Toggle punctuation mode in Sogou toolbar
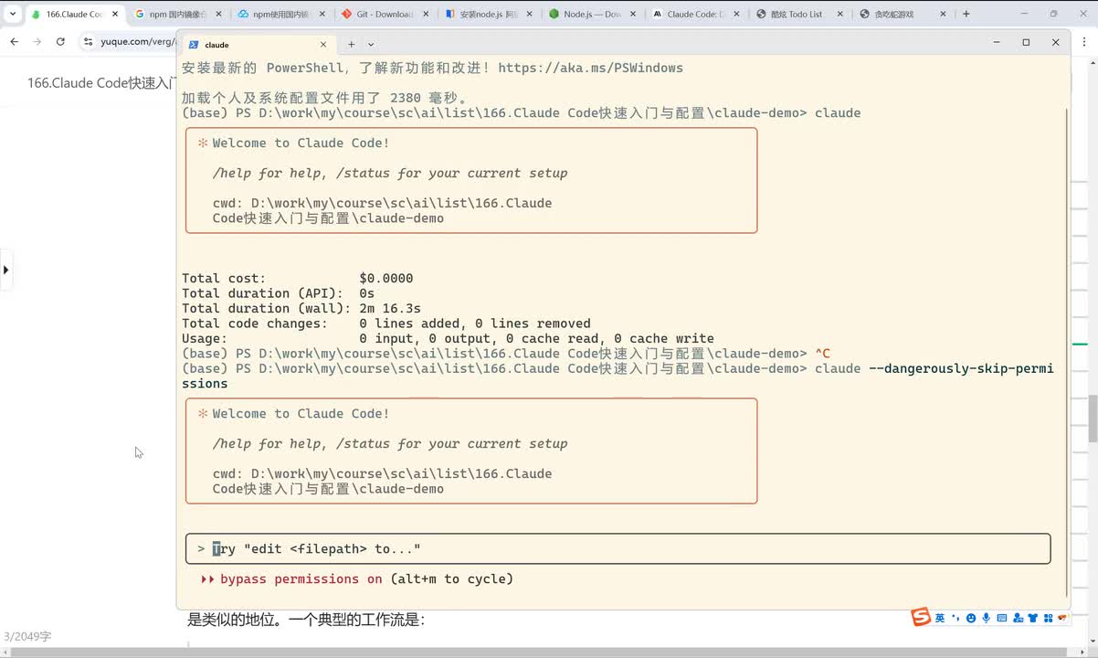1098x658 pixels. pyautogui.click(x=955, y=619)
